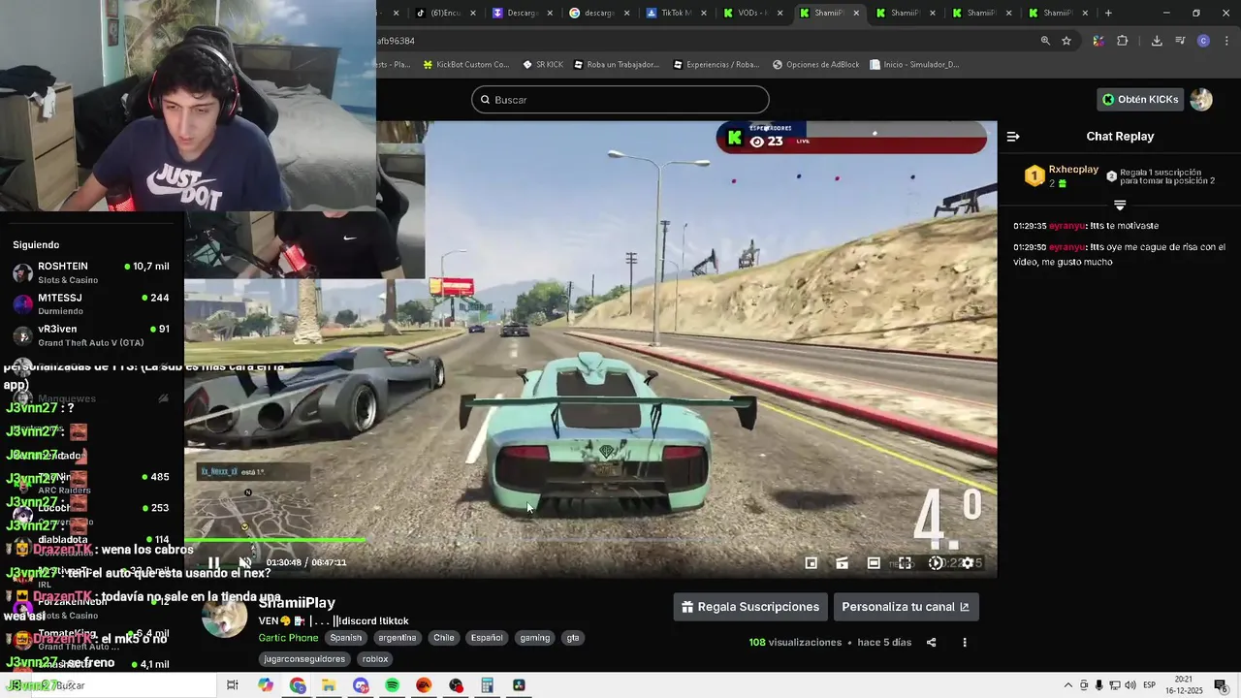Open a new browser tab
This screenshot has width=1241, height=698.
(1108, 13)
